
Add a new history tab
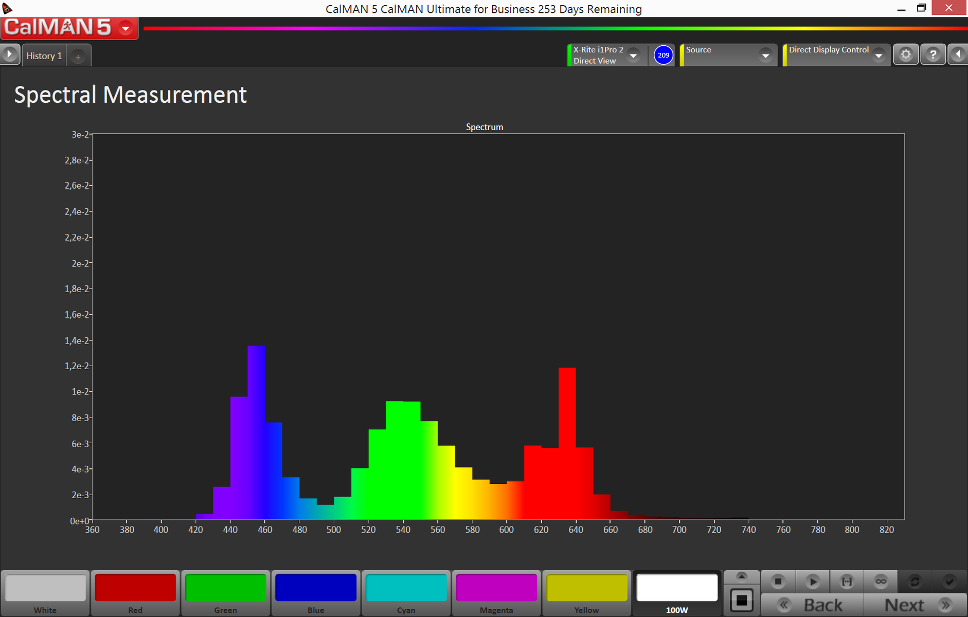[x=78, y=57]
